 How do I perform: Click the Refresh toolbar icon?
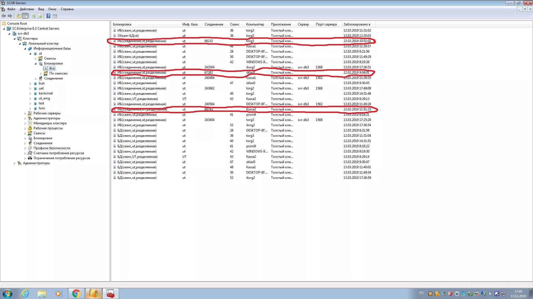(x=34, y=16)
